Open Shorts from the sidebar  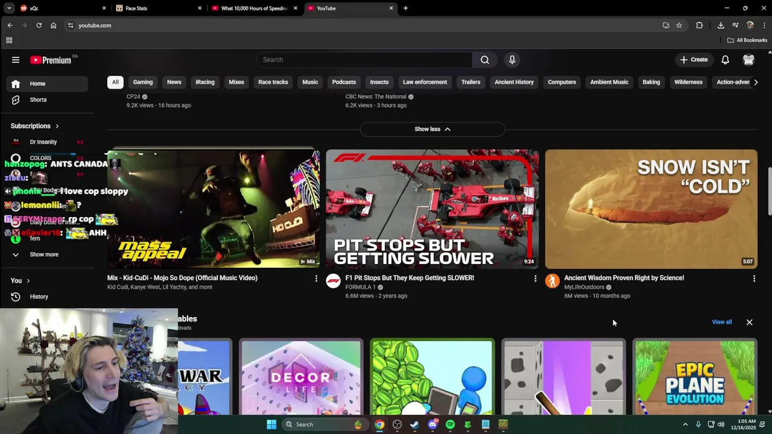[47, 99]
